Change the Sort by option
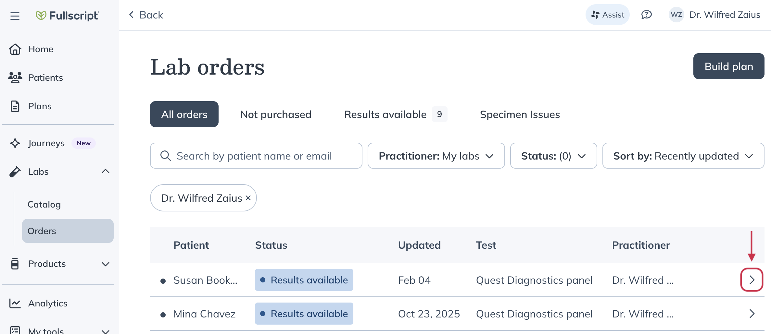Image resolution: width=771 pixels, height=334 pixels. pos(683,156)
